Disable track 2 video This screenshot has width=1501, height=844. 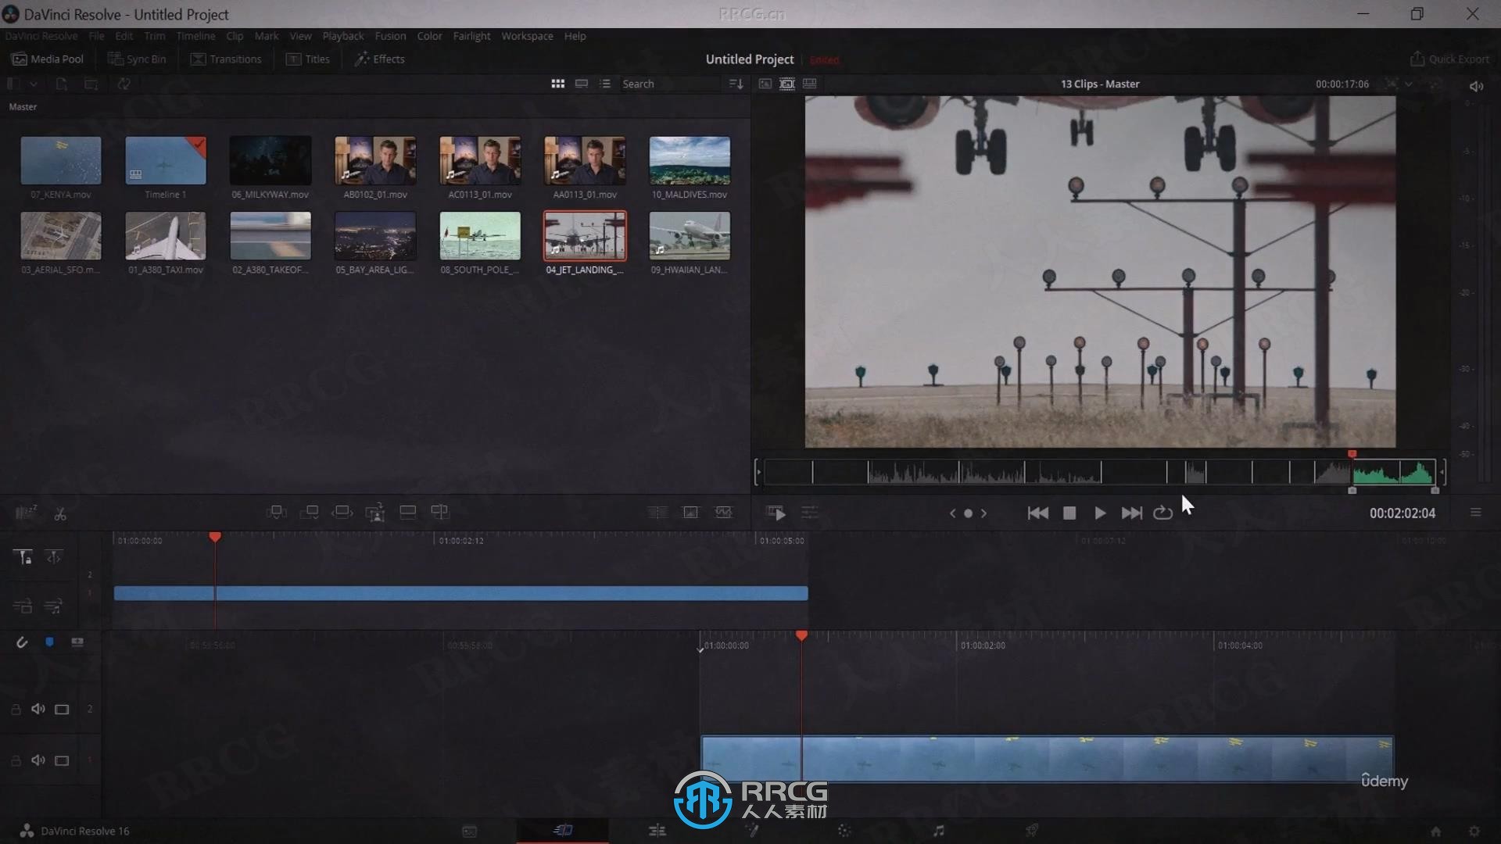(62, 710)
